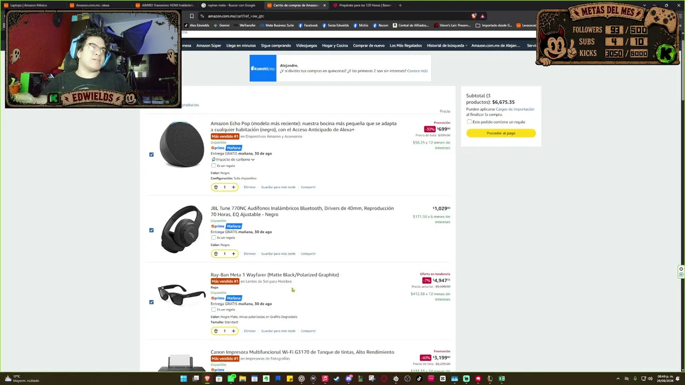Mark Ray-Ban Meta 1 Wayfarer as a gift
The height and width of the screenshot is (385, 685).
214,310
